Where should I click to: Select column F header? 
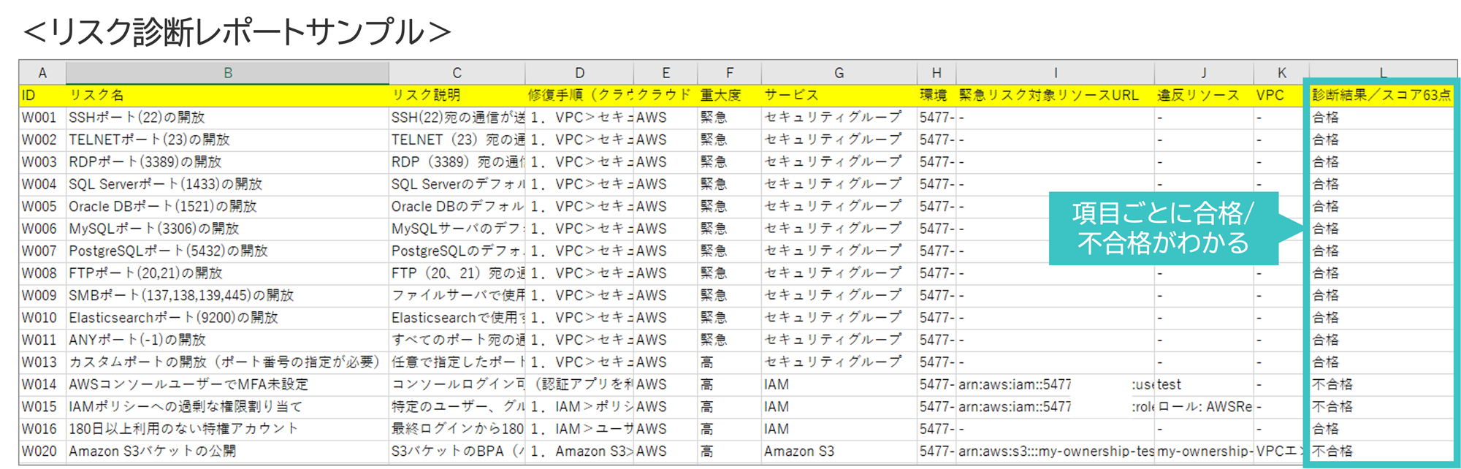click(x=729, y=73)
